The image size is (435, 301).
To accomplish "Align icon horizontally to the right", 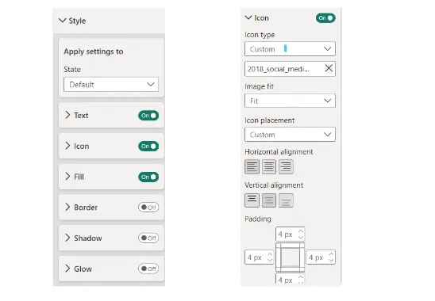I will [286, 166].
